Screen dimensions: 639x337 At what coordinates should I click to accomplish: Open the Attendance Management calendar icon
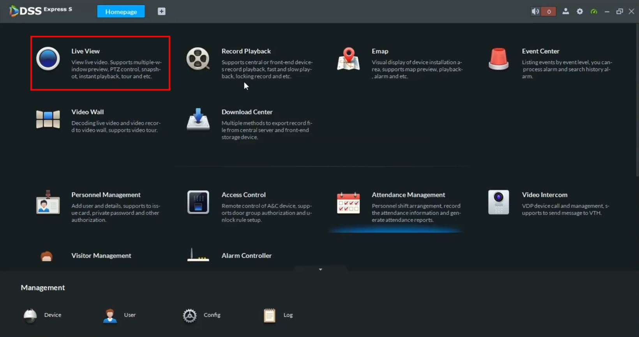(x=348, y=203)
